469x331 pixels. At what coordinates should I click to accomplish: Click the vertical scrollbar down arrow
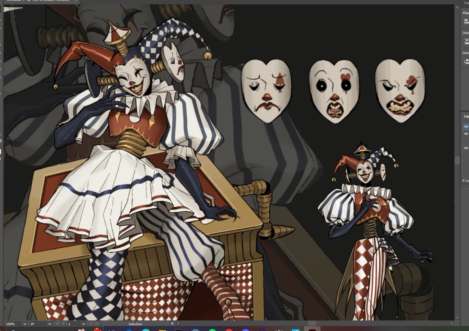click(457, 318)
